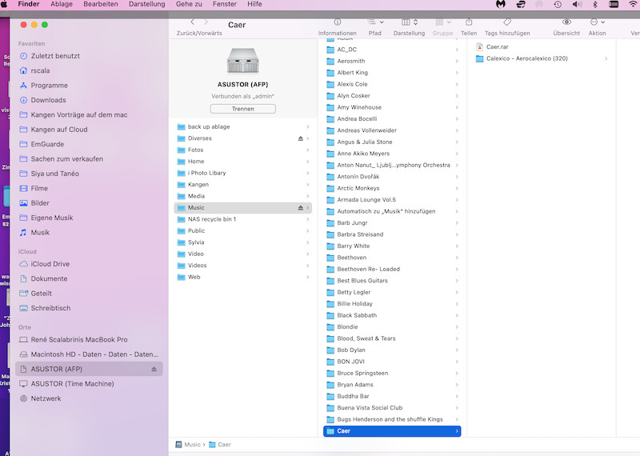Screen dimensions: 640x456
Task: Open the Gehe zu menu
Action: click(x=189, y=4)
